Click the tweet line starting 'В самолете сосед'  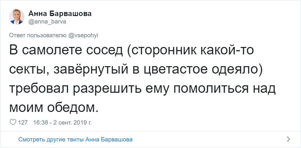[132, 51]
